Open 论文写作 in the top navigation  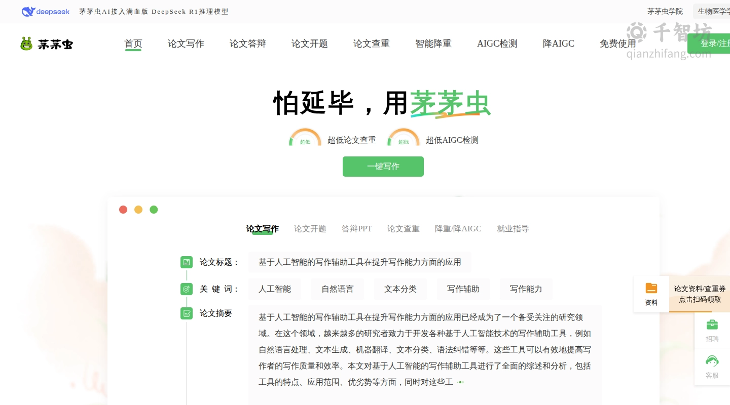point(186,44)
